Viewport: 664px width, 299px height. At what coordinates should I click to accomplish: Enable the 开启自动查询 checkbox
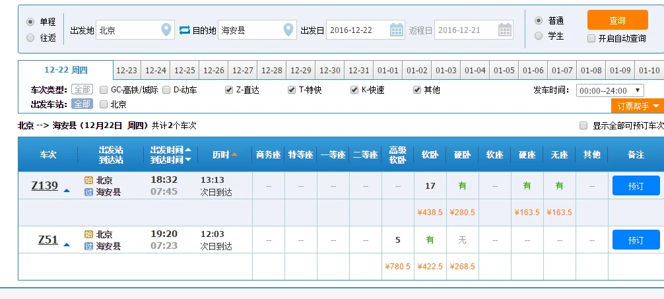[591, 38]
